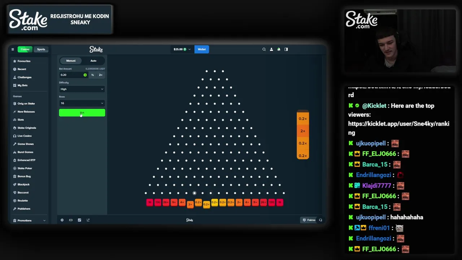Click the streamer webcam overlay
462x260 pixels.
pyautogui.click(x=400, y=41)
